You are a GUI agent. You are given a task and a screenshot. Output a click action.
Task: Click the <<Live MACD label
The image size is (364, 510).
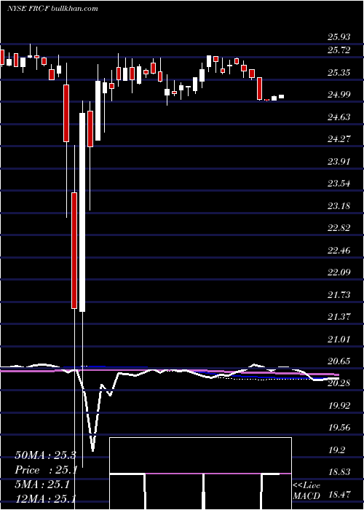pyautogui.click(x=306, y=491)
